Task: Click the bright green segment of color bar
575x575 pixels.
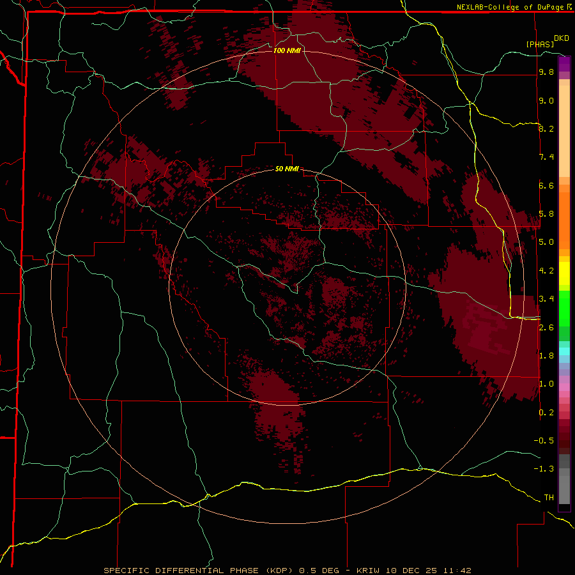Action: [x=564, y=309]
